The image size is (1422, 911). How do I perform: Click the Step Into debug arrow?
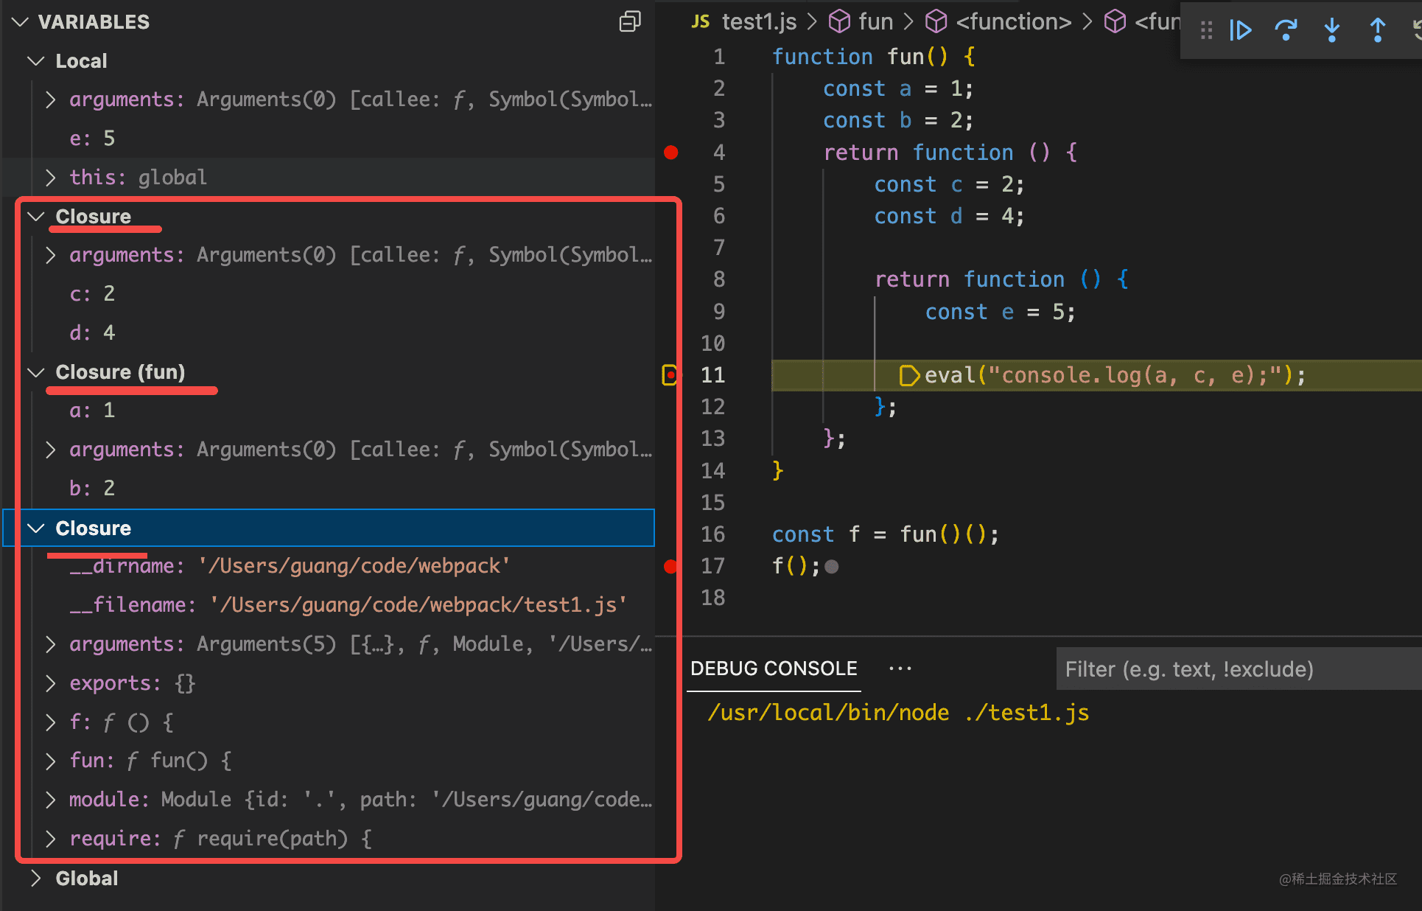coord(1332,30)
